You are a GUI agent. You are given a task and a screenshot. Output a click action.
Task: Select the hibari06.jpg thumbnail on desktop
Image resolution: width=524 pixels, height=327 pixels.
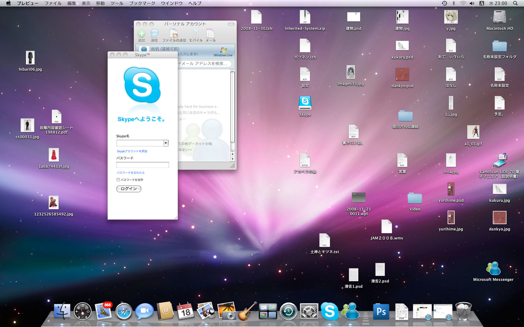click(x=30, y=58)
